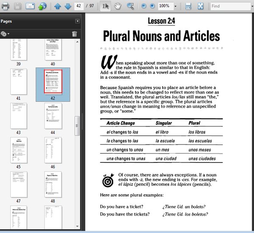Click the Find search box

click(231, 6)
